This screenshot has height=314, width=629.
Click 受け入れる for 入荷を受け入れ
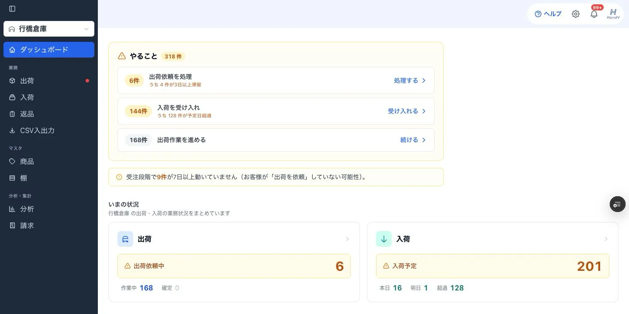click(407, 111)
